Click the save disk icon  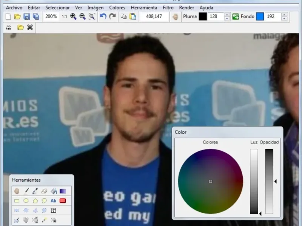click(x=27, y=17)
